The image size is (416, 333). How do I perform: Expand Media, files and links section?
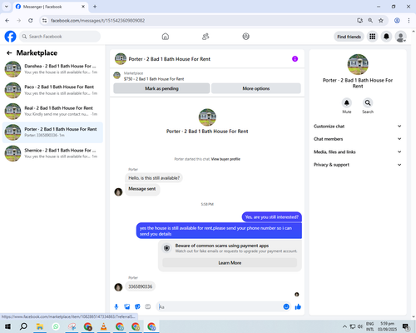[358, 152]
